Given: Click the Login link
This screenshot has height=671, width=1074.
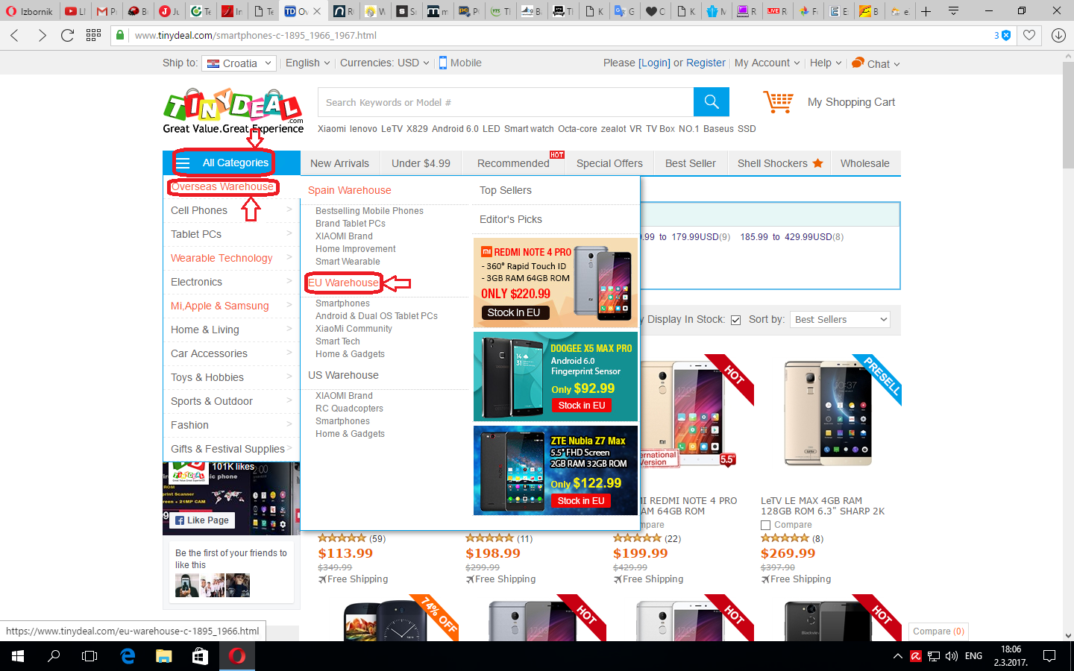Looking at the screenshot, I should tap(654, 63).
